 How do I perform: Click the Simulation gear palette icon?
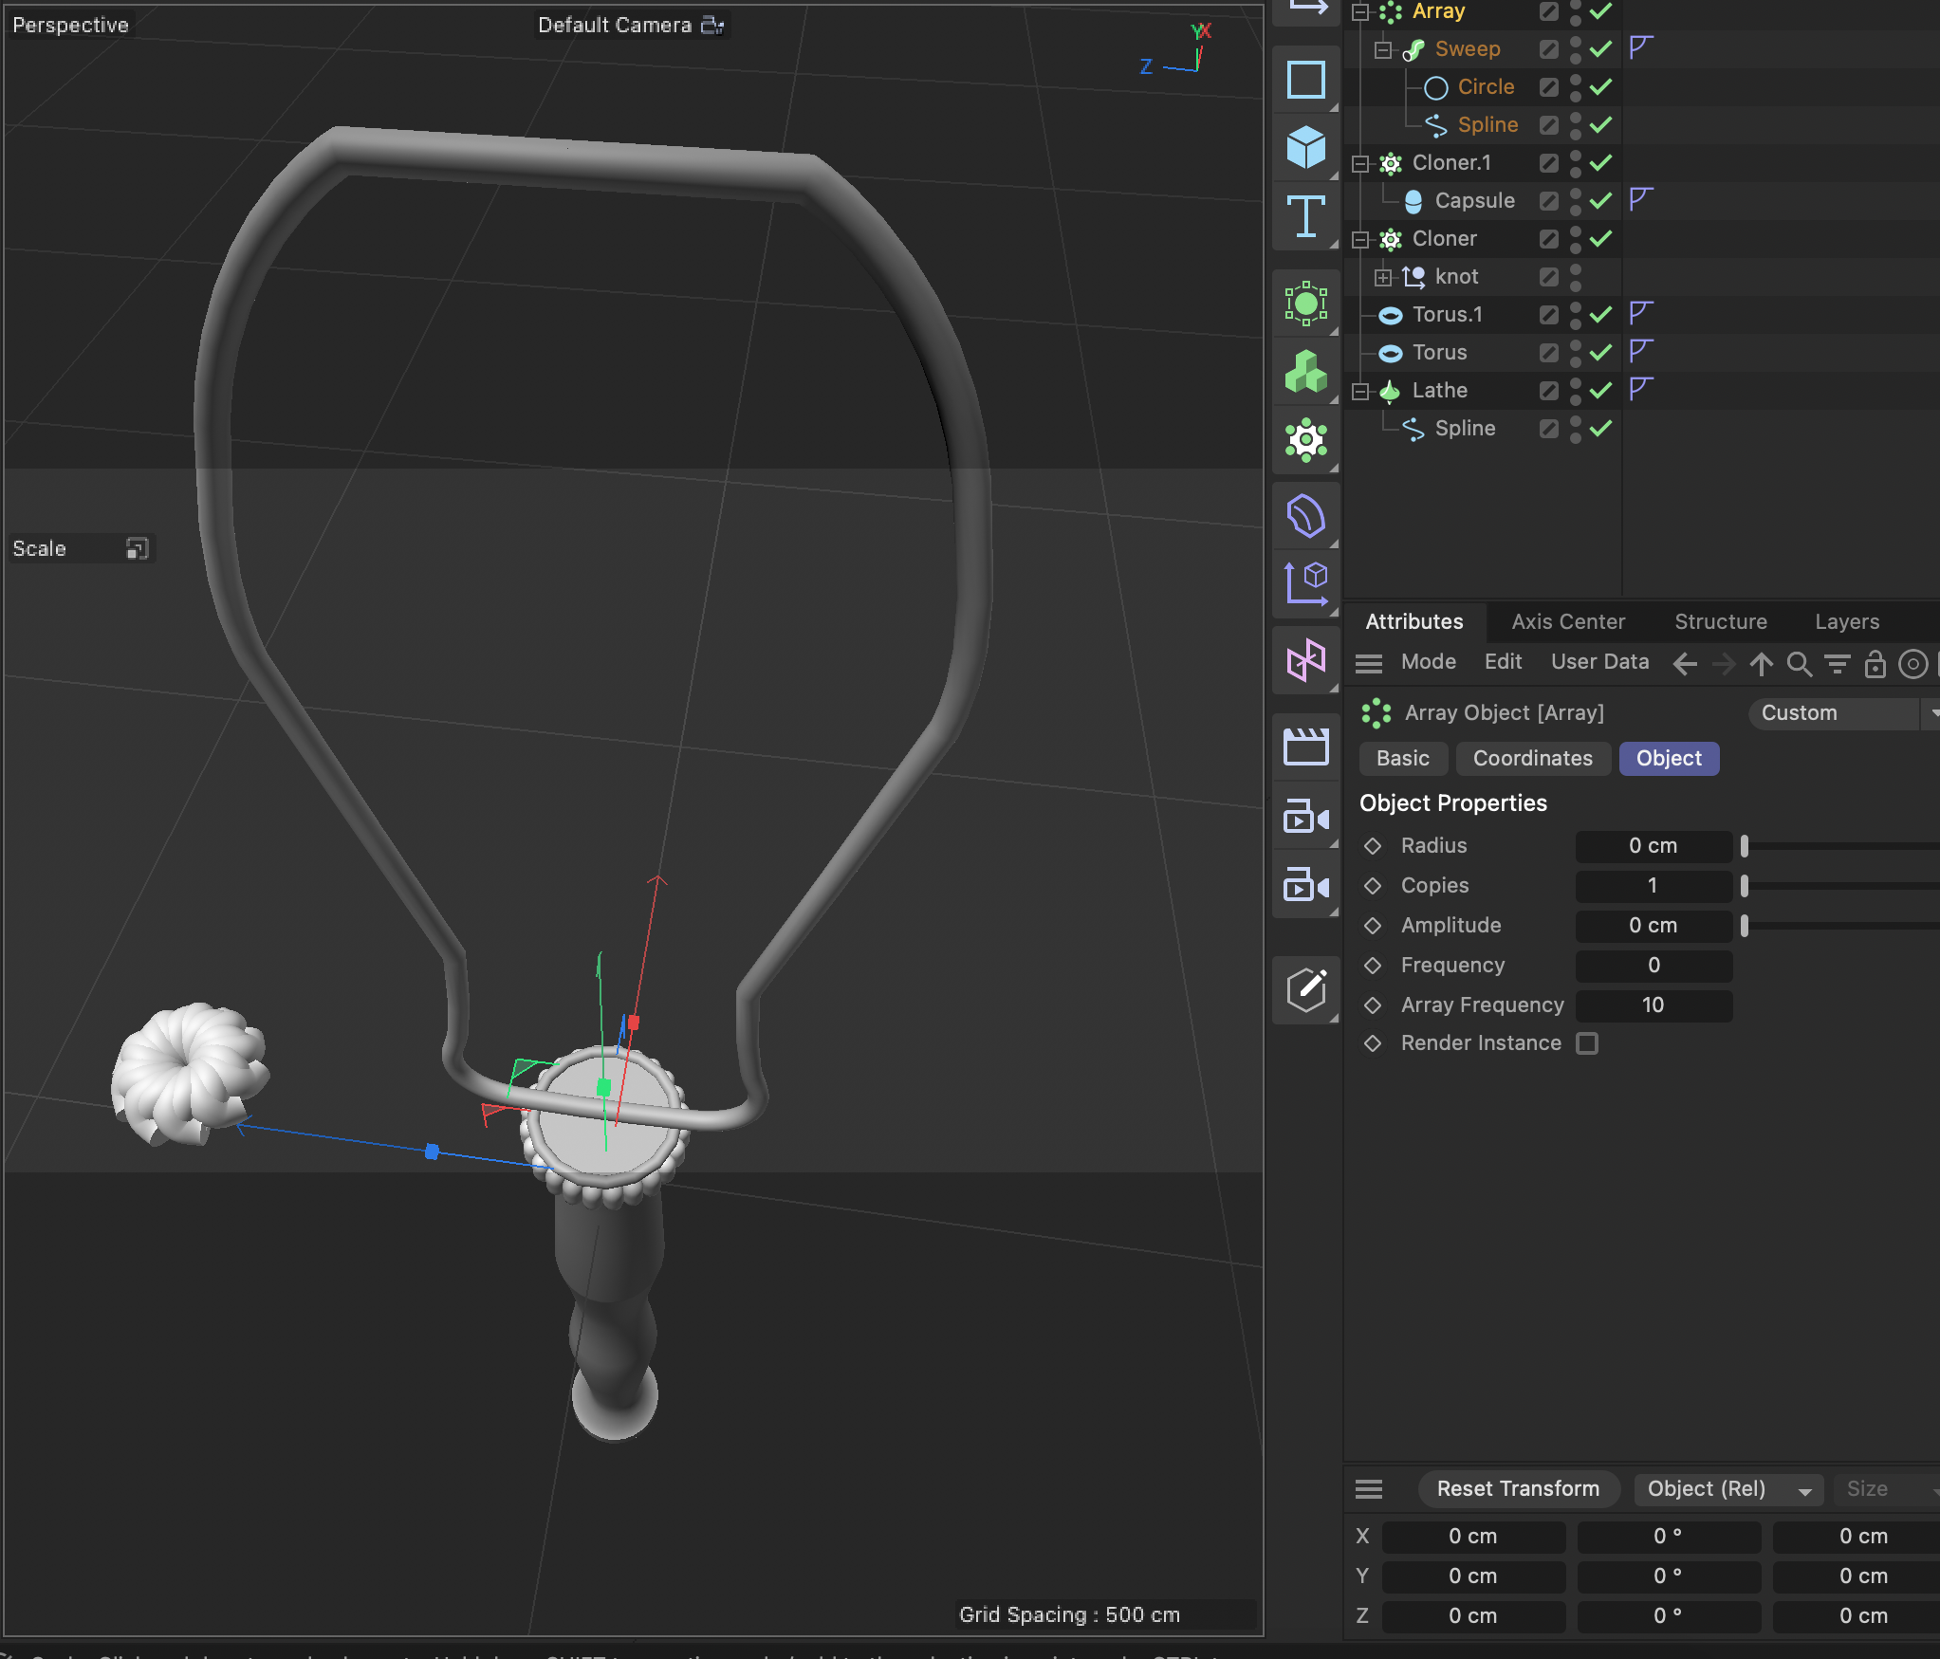pyautogui.click(x=1306, y=440)
